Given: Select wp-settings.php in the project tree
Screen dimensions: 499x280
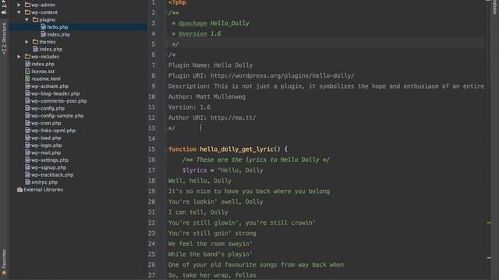Looking at the screenshot, I should coord(50,160).
